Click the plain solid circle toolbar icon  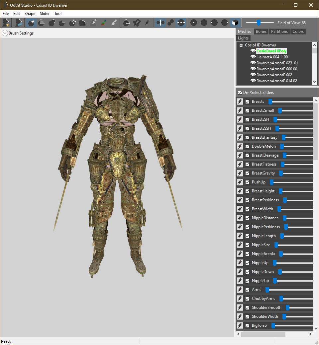pos(204,23)
